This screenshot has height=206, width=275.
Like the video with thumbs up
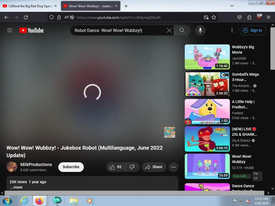point(116,167)
